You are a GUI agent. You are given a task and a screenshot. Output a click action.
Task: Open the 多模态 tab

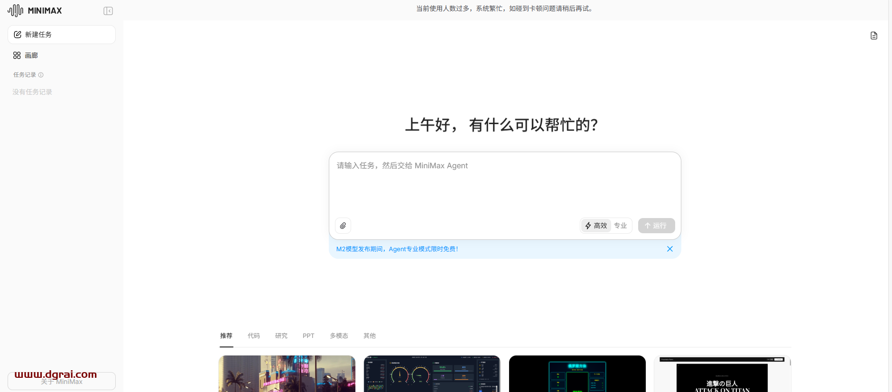339,336
